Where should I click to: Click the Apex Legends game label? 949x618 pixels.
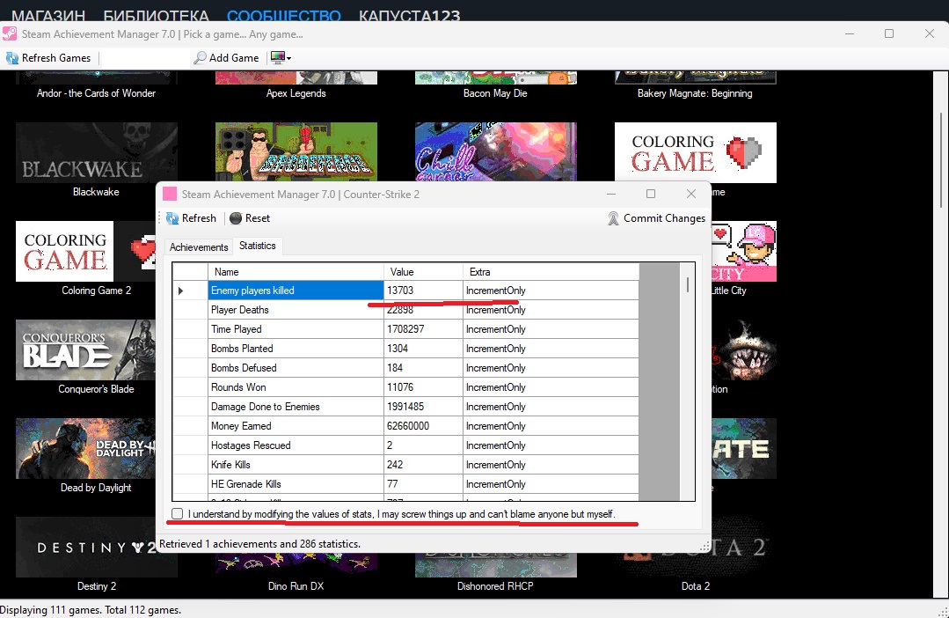click(x=296, y=93)
